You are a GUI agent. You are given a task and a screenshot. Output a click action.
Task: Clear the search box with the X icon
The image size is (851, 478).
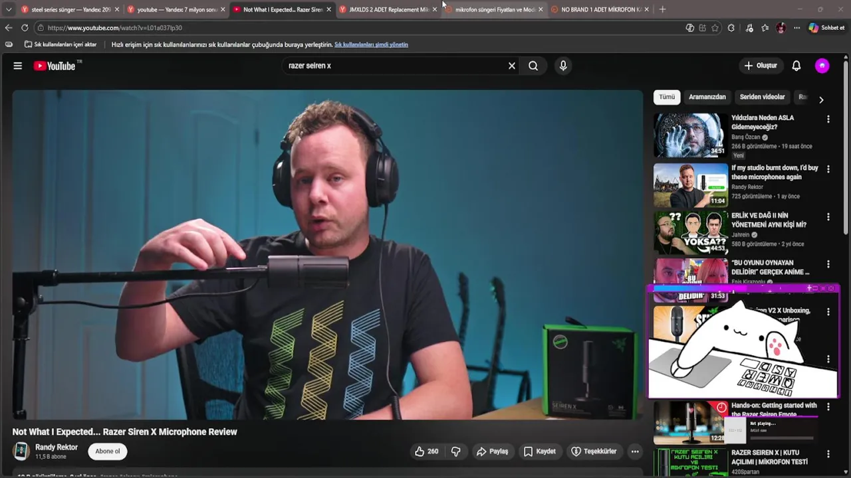tap(512, 66)
